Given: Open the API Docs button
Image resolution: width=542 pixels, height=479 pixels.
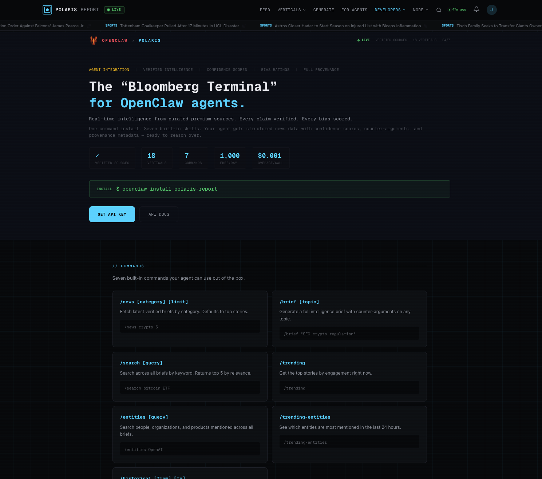Looking at the screenshot, I should pos(159,214).
